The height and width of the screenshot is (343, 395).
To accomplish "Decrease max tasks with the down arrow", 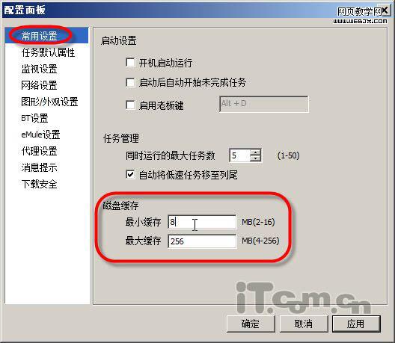I will pyautogui.click(x=255, y=158).
